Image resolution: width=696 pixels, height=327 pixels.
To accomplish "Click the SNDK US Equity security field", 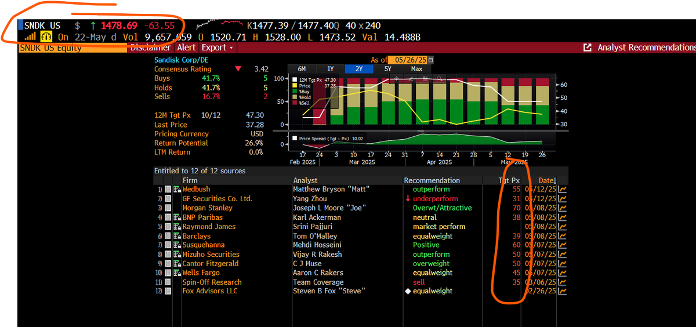I will click(72, 48).
